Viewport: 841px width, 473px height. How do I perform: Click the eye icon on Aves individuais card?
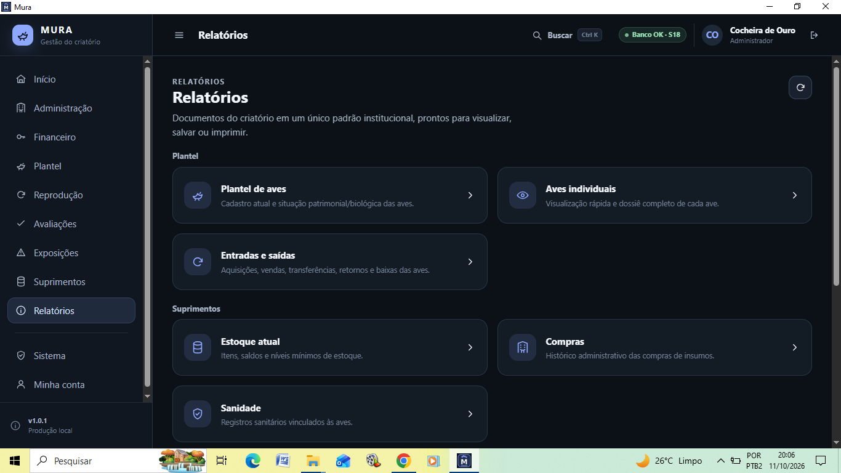pyautogui.click(x=523, y=195)
